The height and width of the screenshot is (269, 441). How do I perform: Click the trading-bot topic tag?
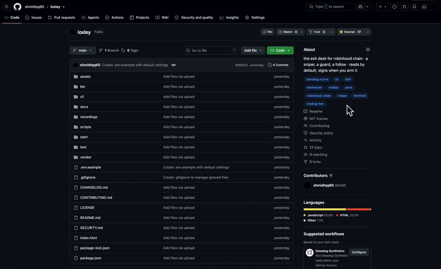[315, 104]
